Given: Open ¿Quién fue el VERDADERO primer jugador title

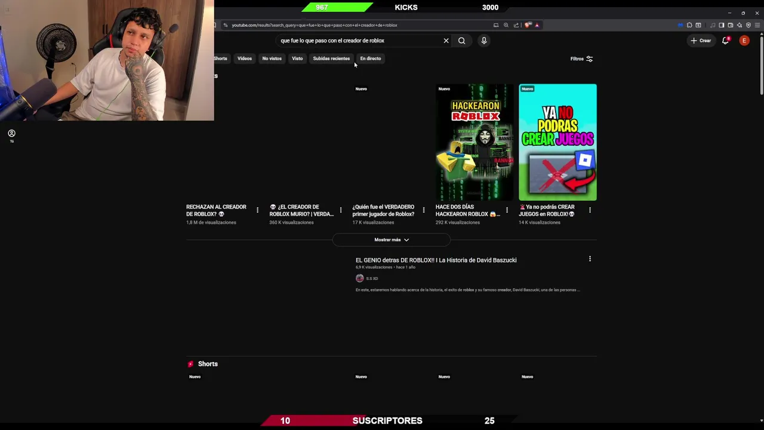Looking at the screenshot, I should pos(383,210).
